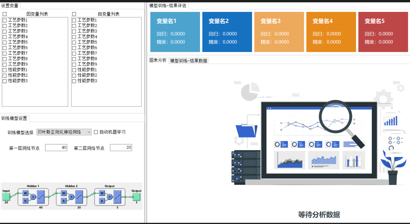This screenshot has height=224, width=410.
Task: Click the Hidden 1 layer block in network diagram
Action: (33, 197)
